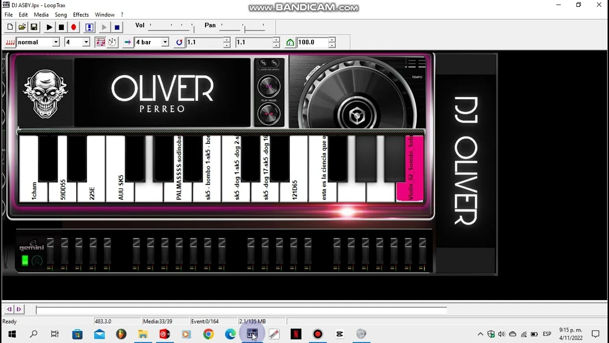Toggle the red staff grid icon
The width and height of the screenshot is (609, 343).
[100, 42]
